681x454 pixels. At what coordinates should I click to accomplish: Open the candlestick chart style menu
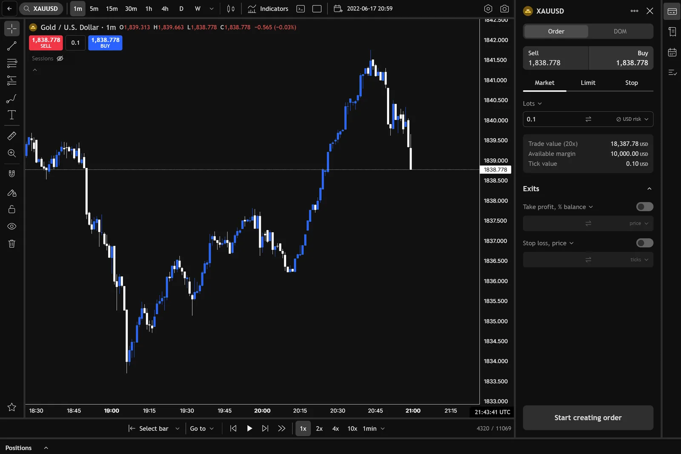[231, 9]
